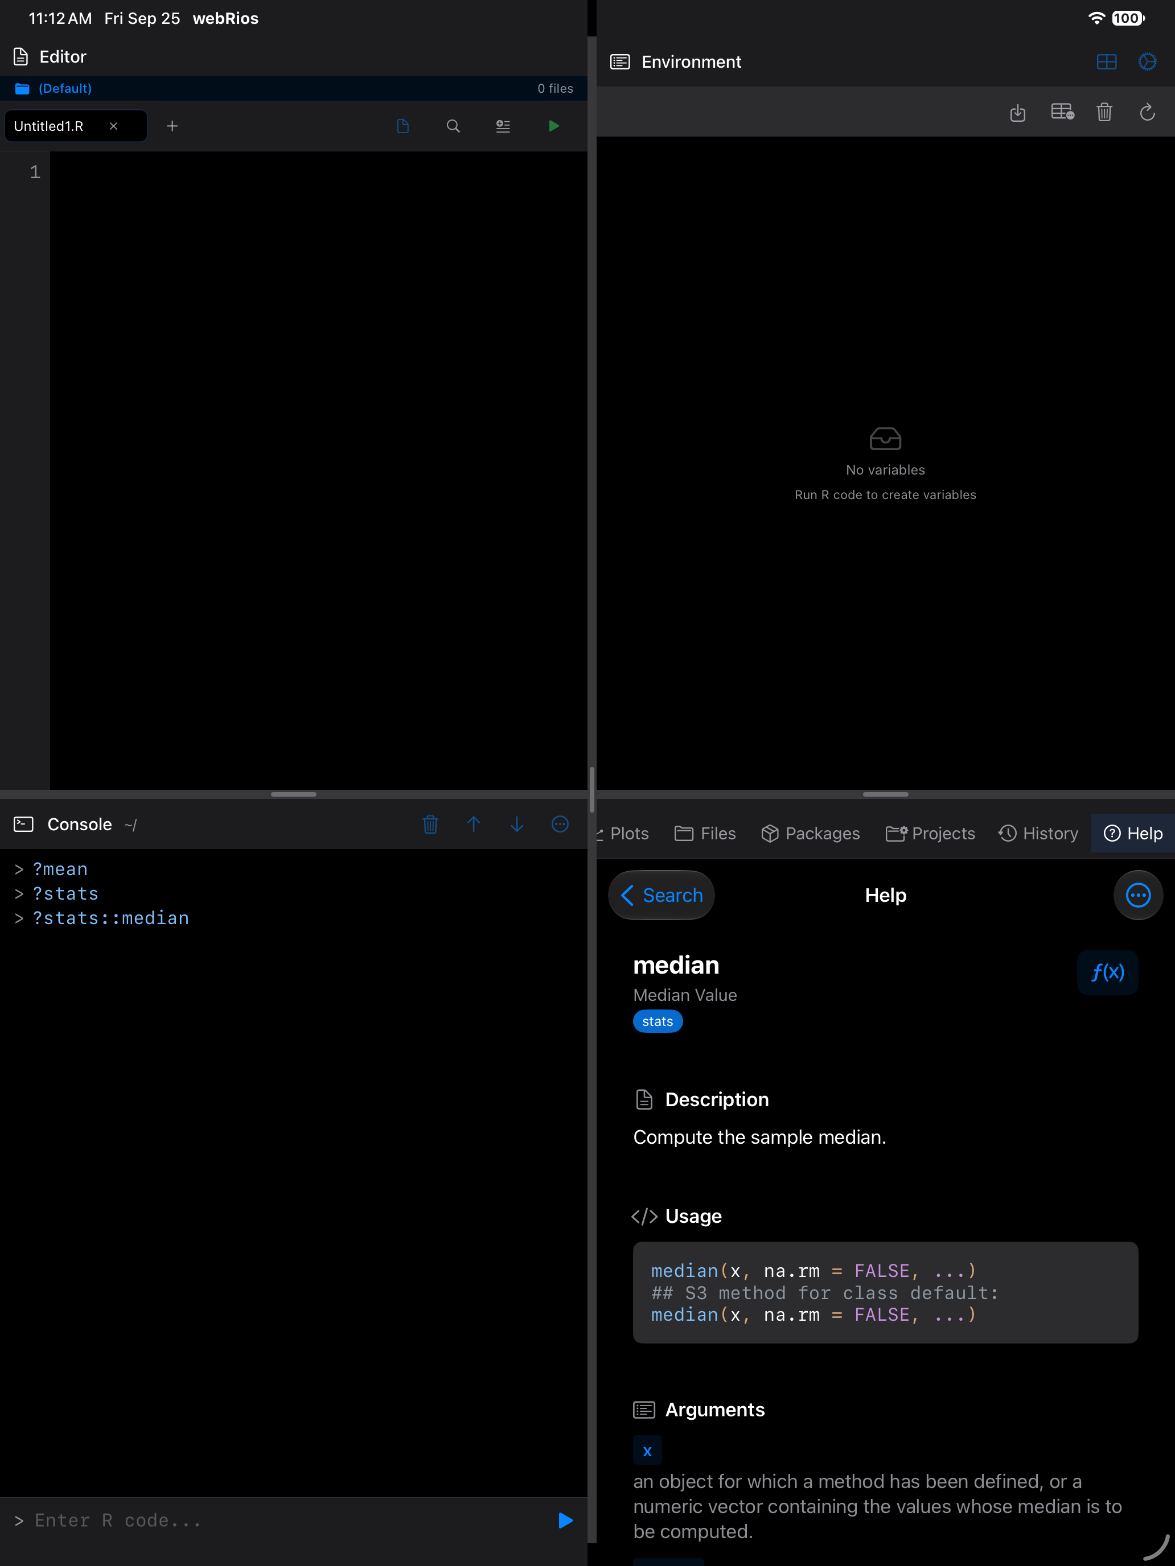The height and width of the screenshot is (1566, 1175).
Task: Click the ?mean console history line
Action: click(x=60, y=869)
